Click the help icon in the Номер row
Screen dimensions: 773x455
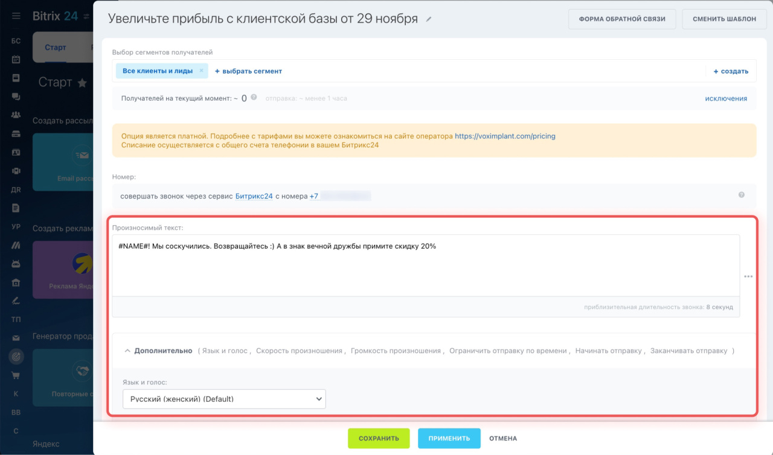point(742,195)
